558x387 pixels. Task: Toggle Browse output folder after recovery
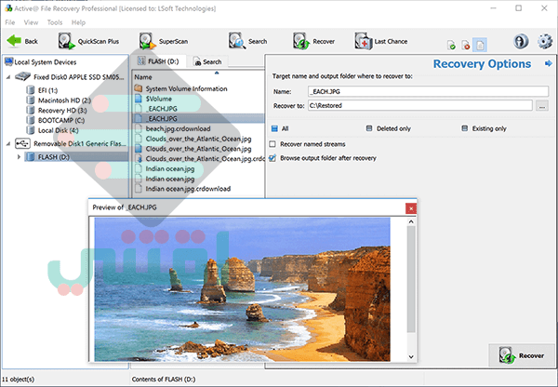coord(272,158)
